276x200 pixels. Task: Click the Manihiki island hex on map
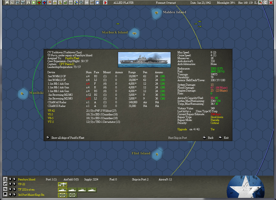point(23,94)
